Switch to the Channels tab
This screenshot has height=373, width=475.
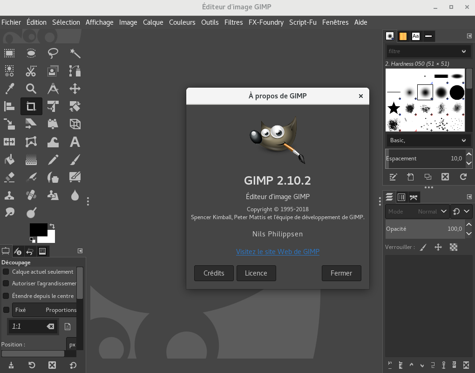coord(401,197)
